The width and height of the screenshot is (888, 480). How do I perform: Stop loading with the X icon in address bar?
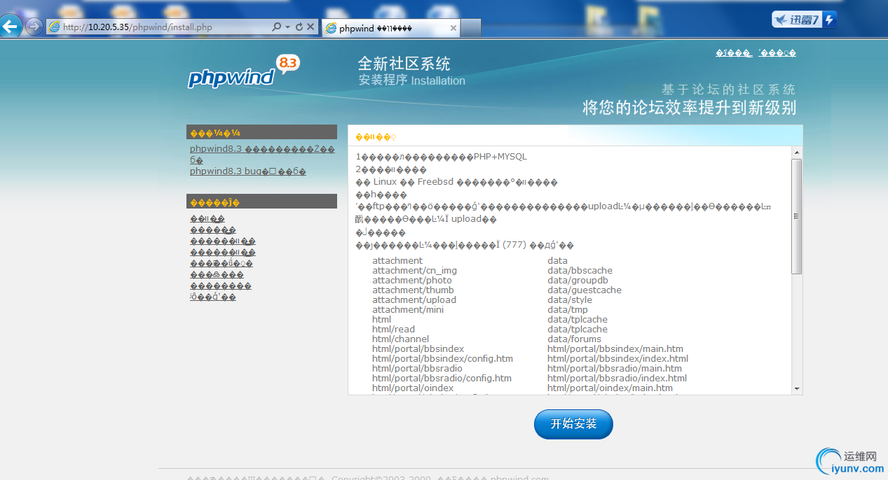point(310,27)
